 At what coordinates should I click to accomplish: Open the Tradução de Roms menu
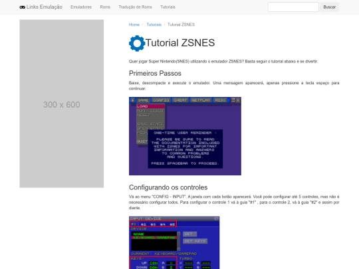(x=136, y=7)
